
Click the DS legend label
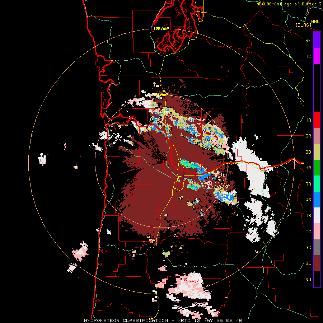pyautogui.click(x=308, y=216)
